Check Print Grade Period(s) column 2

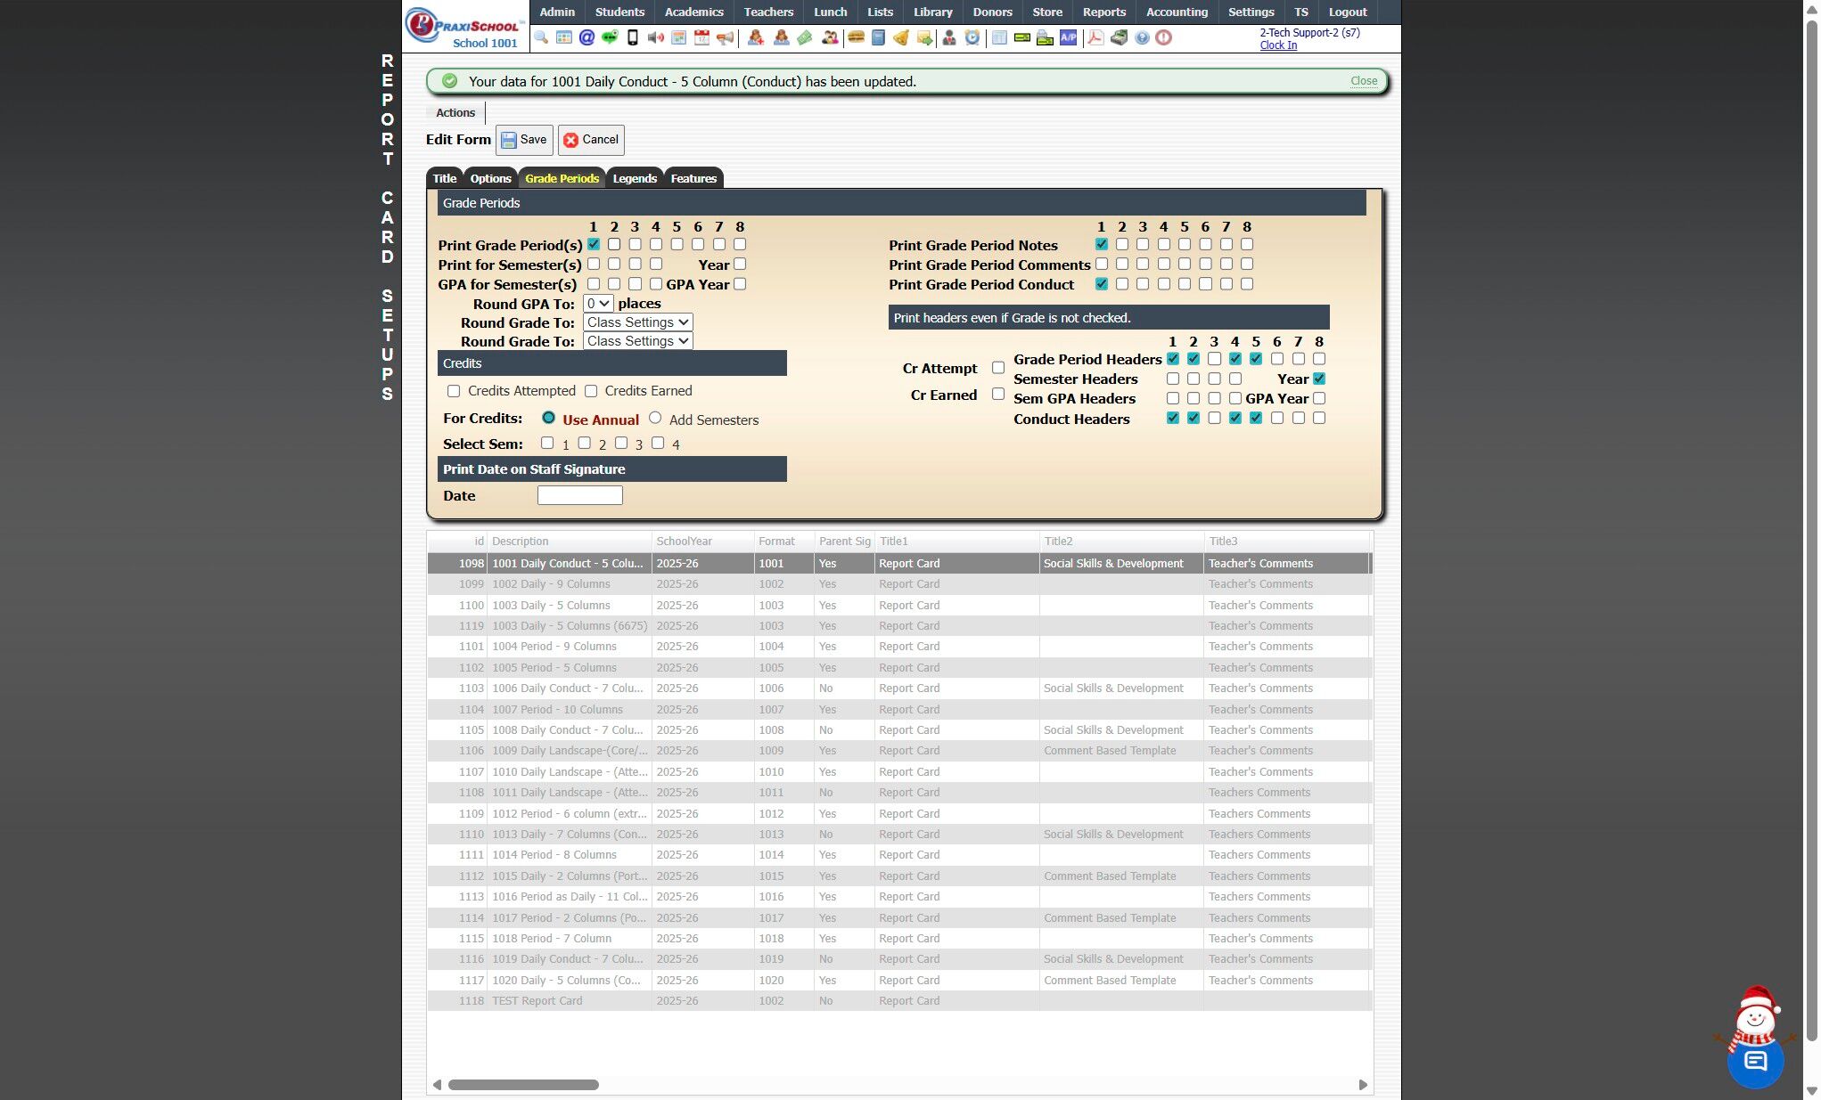tap(614, 244)
